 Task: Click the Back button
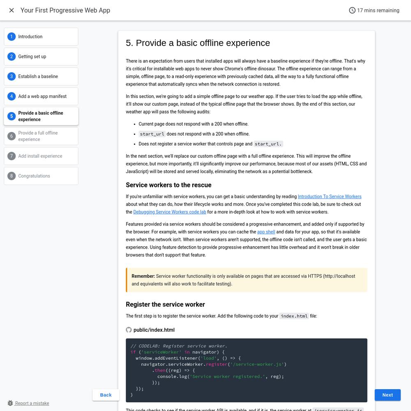(x=106, y=395)
